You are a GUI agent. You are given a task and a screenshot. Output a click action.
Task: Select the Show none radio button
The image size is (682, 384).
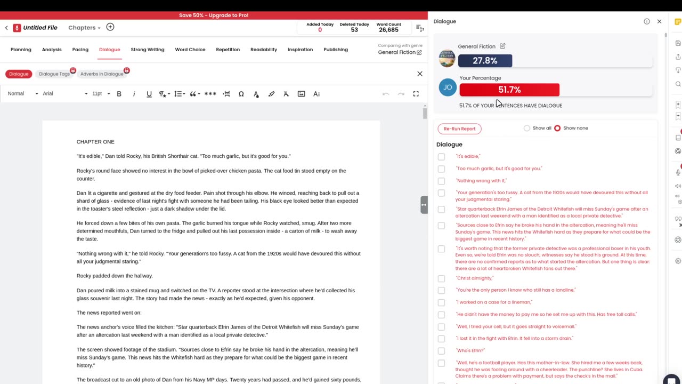[557, 128]
